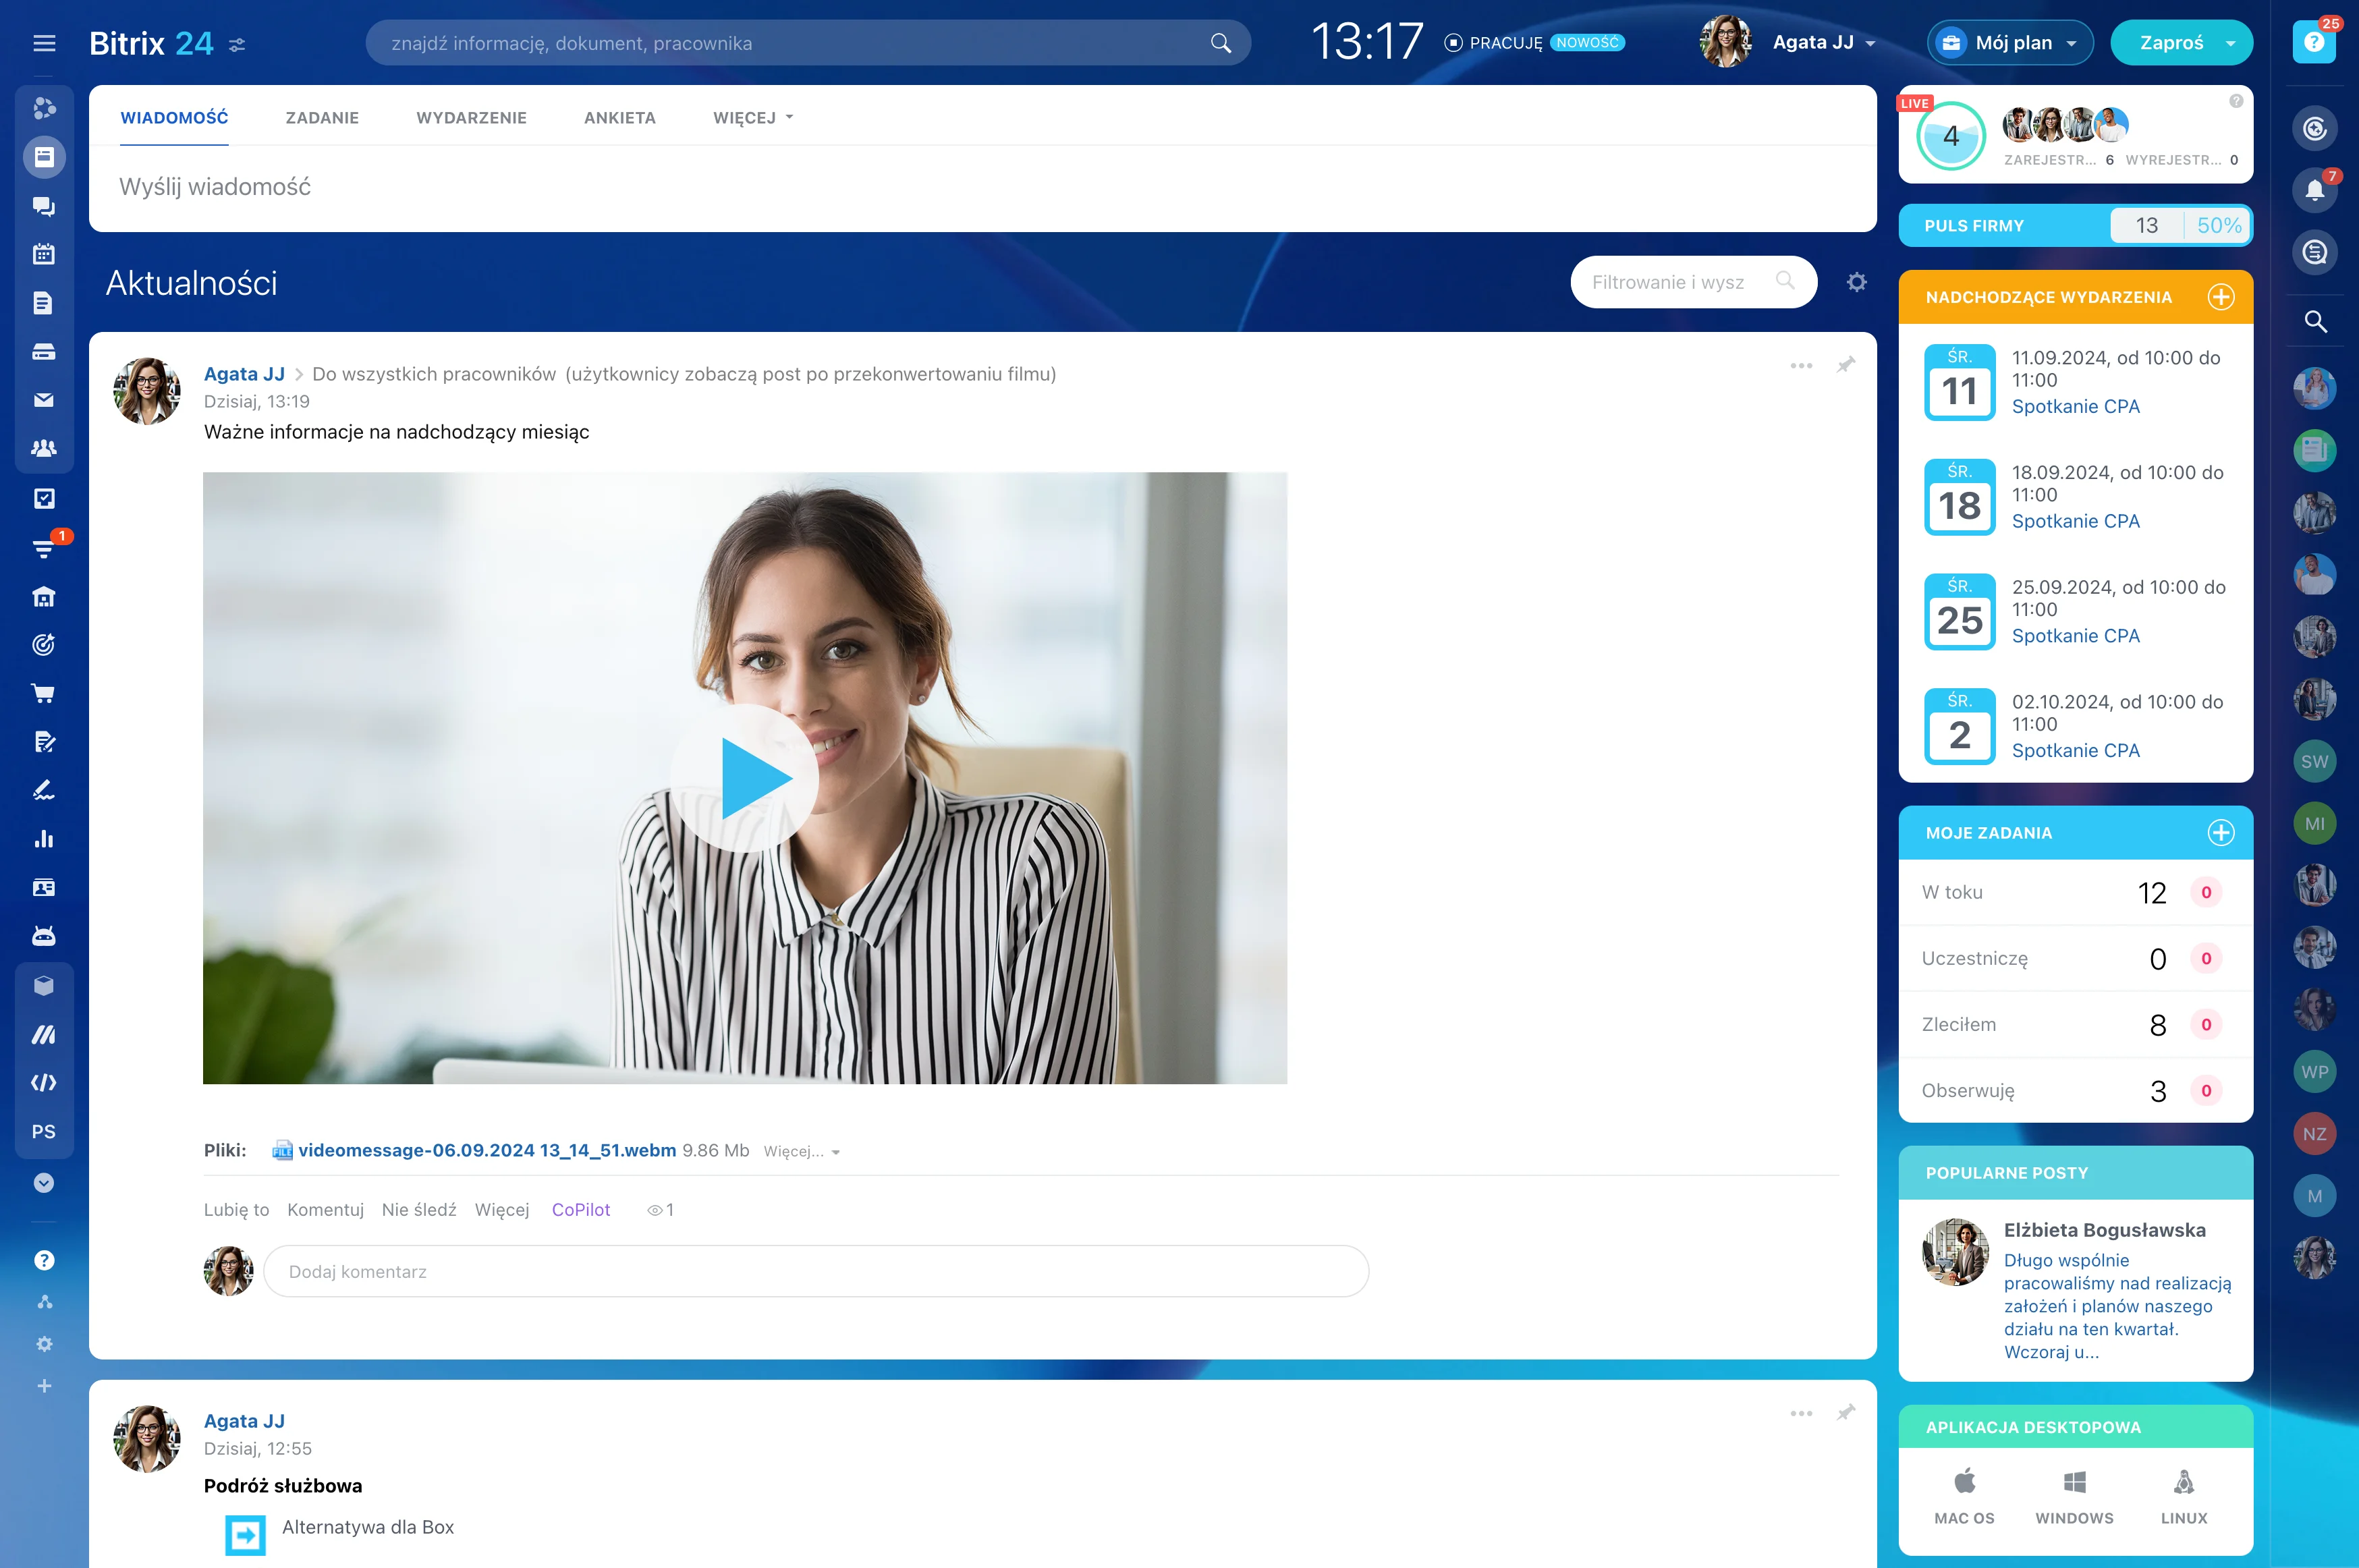The width and height of the screenshot is (2359, 1568).
Task: Toggle the hamburger menu to collapse sidebar
Action: pos(44,43)
